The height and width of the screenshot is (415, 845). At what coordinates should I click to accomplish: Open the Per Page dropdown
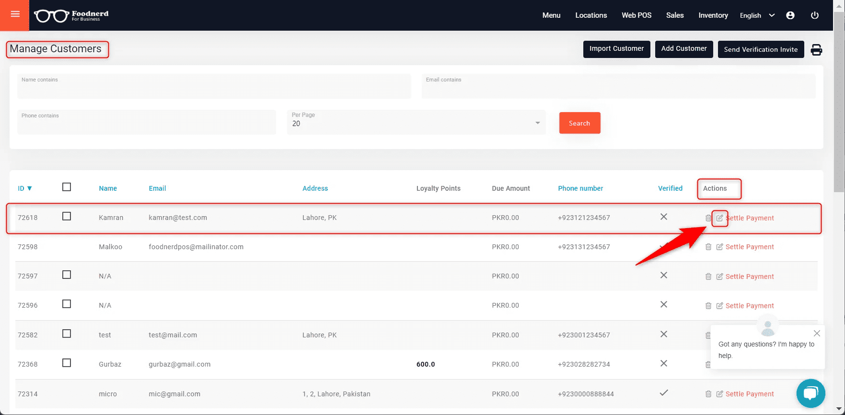[x=416, y=122]
